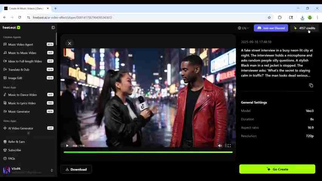Open browser extensions icon
Image resolution: width=322 pixels, height=181 pixels.
point(280,17)
